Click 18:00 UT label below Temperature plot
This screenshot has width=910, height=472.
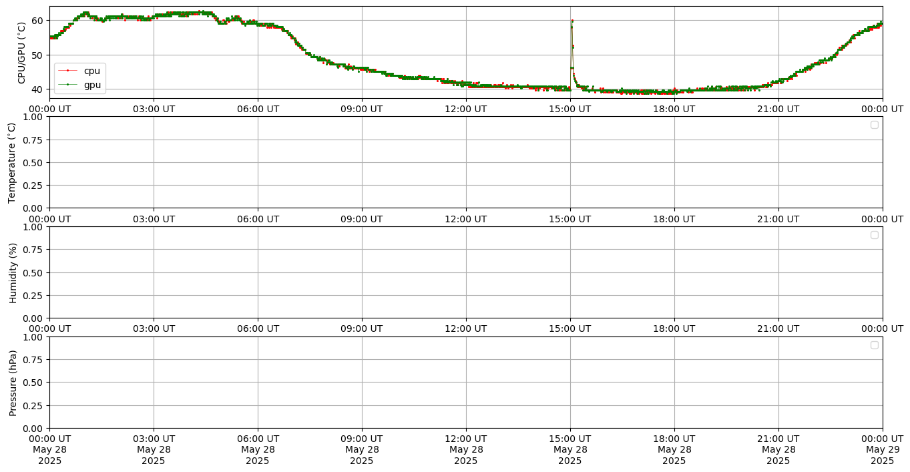pyautogui.click(x=674, y=218)
